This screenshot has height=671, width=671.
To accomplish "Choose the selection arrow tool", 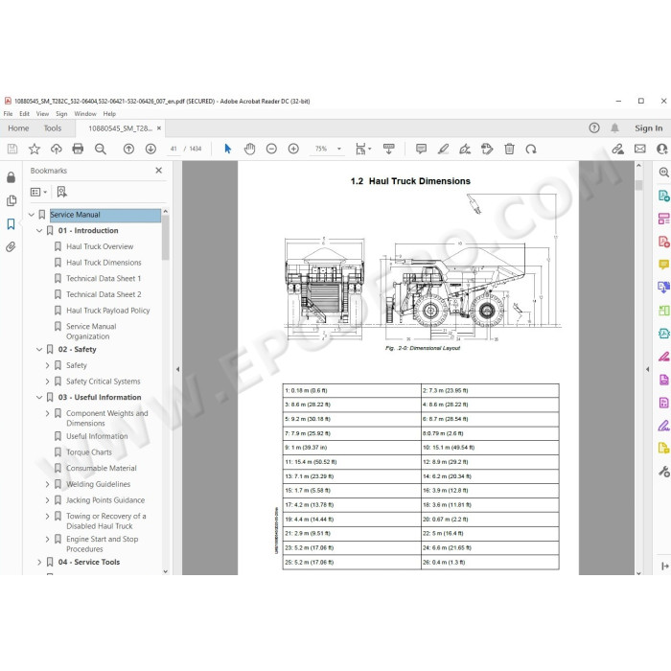I will click(228, 149).
